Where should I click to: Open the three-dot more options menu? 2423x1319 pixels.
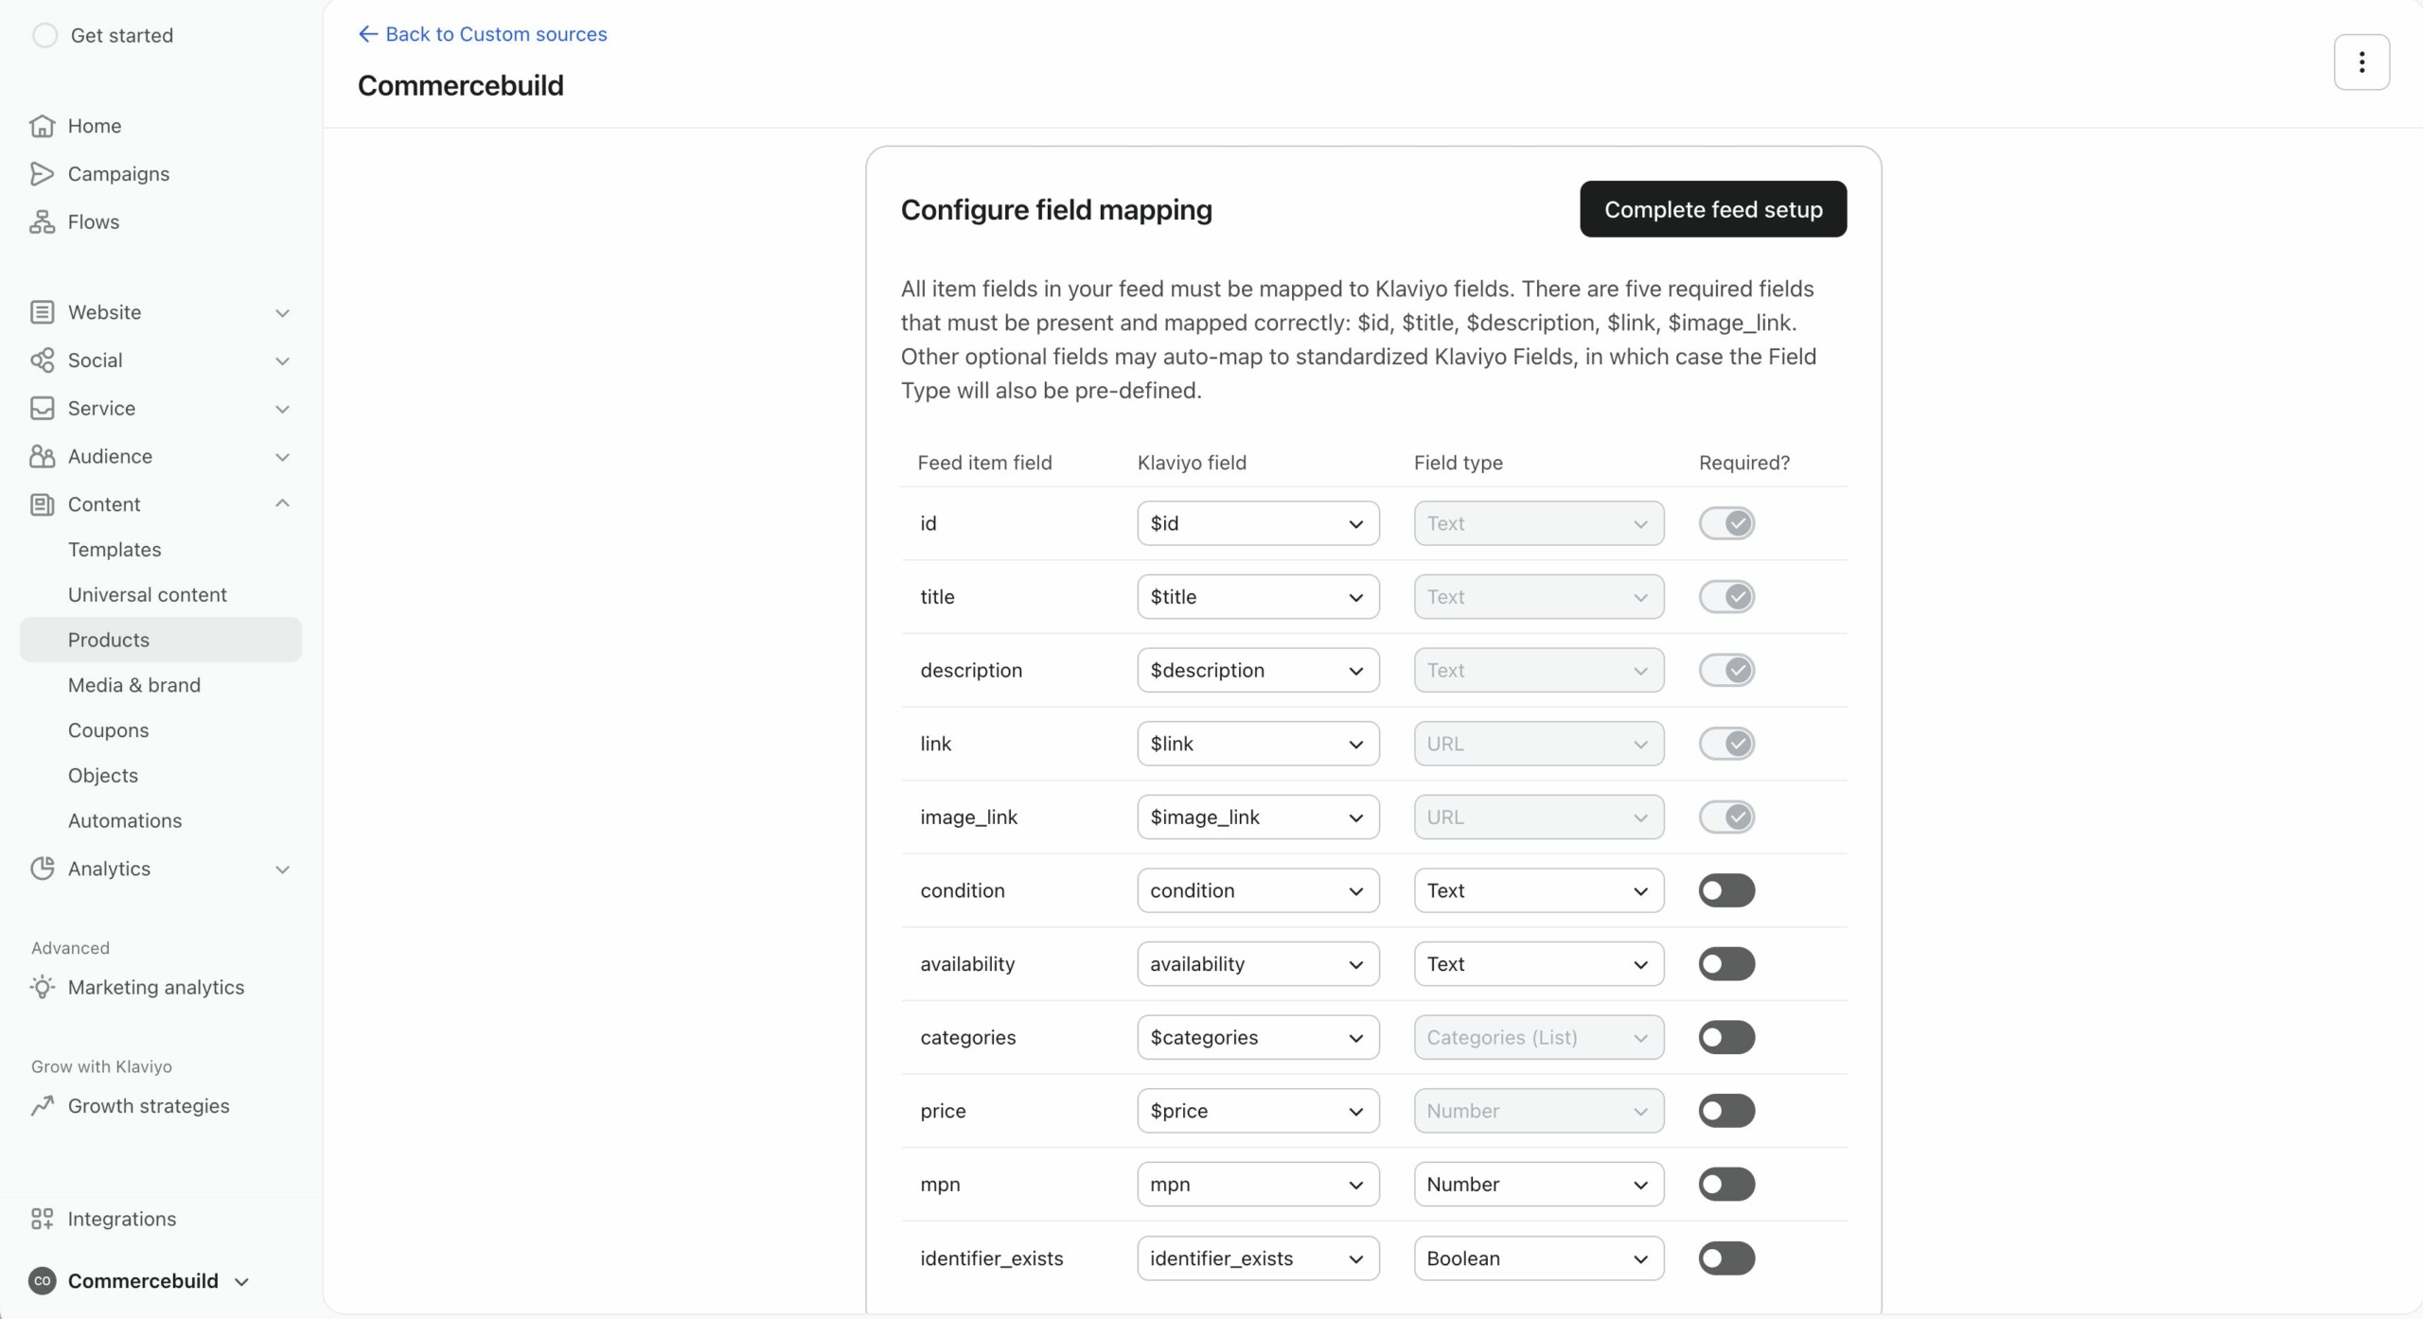click(x=2361, y=62)
